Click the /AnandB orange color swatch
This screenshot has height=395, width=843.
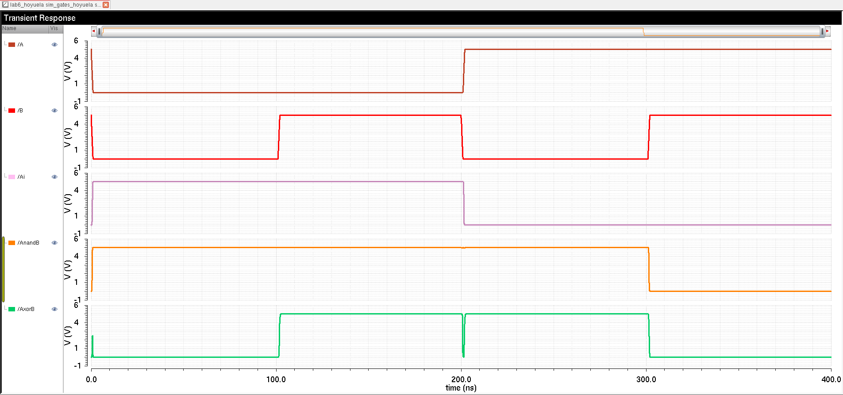pyautogui.click(x=12, y=243)
